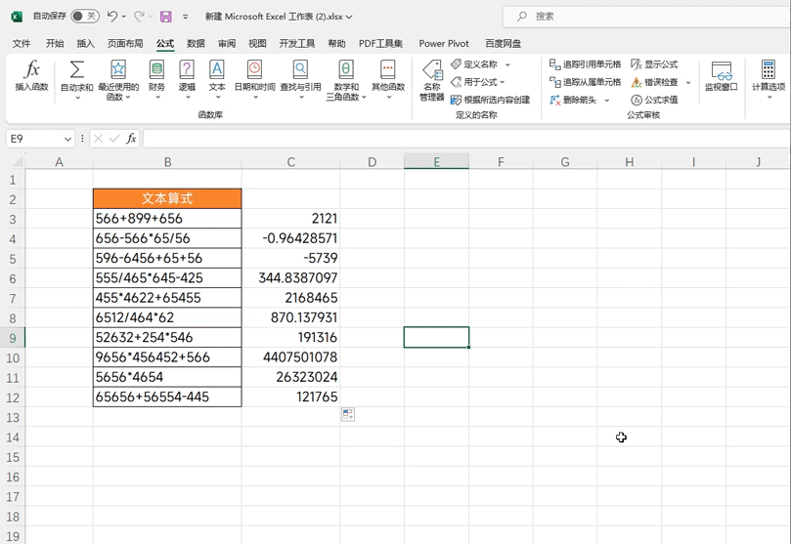Click the fx icon in formula bar
The width and height of the screenshot is (791, 544).
[x=131, y=139]
